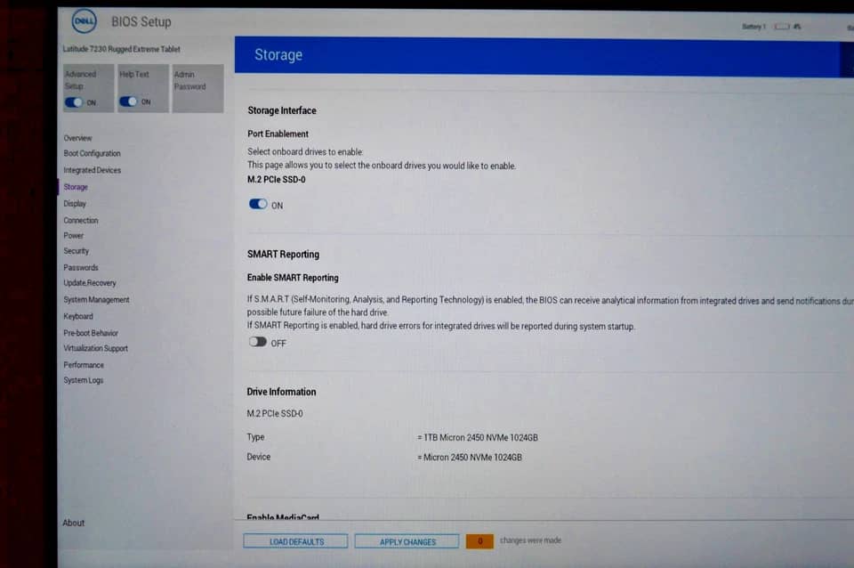
Task: Select Storage in the sidebar
Action: [76, 187]
